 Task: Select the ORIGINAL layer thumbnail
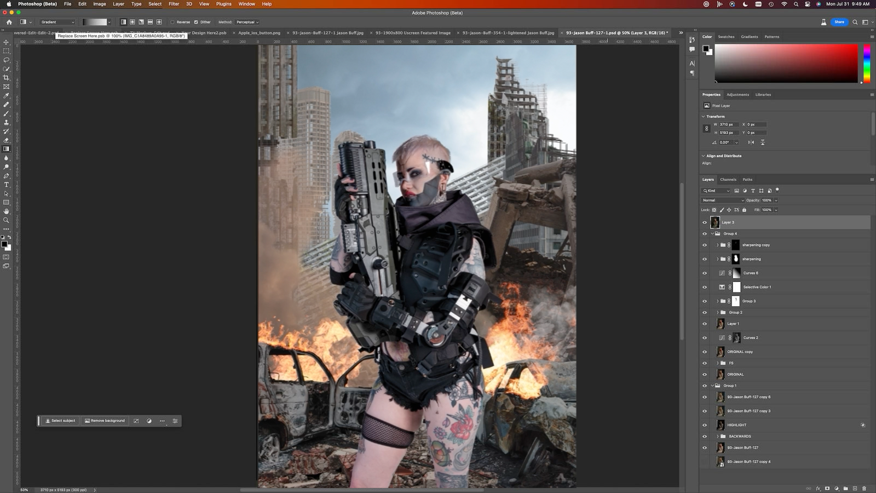[x=721, y=374]
